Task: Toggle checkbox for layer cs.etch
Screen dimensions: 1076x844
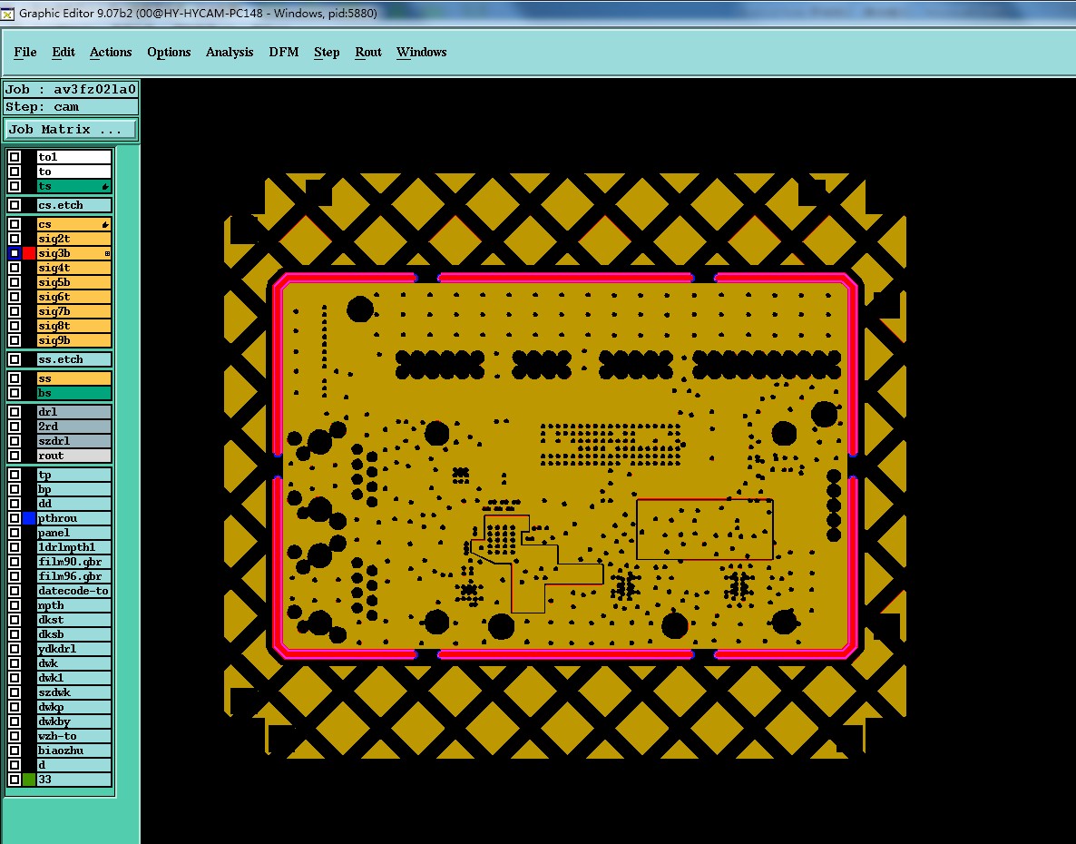Action: pos(15,205)
